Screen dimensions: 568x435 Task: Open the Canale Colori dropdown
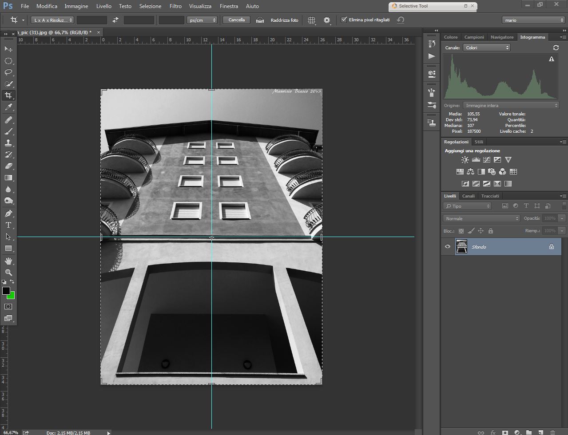[x=486, y=47]
